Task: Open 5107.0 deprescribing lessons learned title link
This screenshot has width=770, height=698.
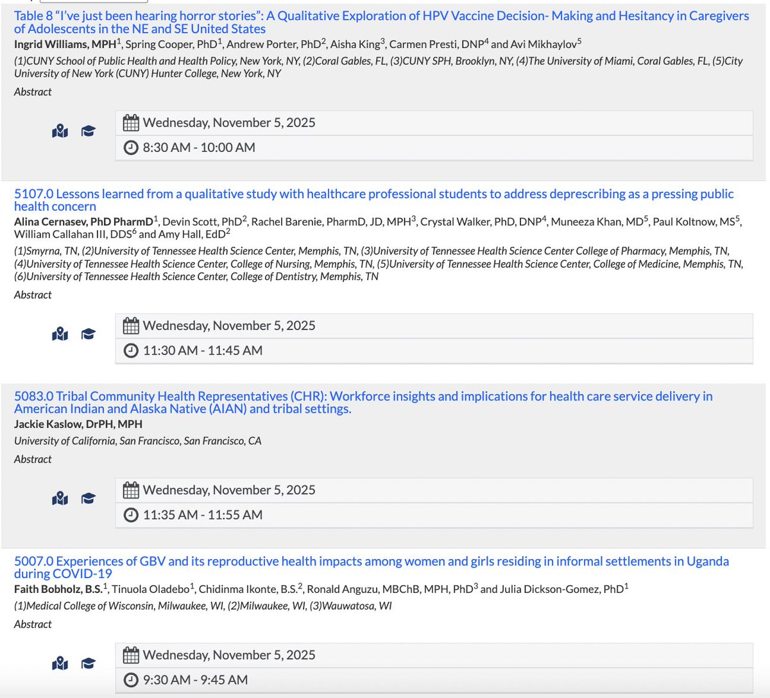Action: coord(373,200)
